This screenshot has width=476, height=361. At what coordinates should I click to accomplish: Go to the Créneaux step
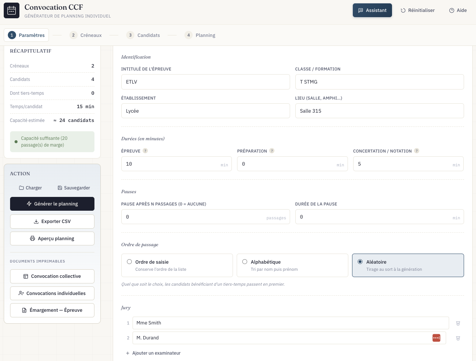pos(85,35)
